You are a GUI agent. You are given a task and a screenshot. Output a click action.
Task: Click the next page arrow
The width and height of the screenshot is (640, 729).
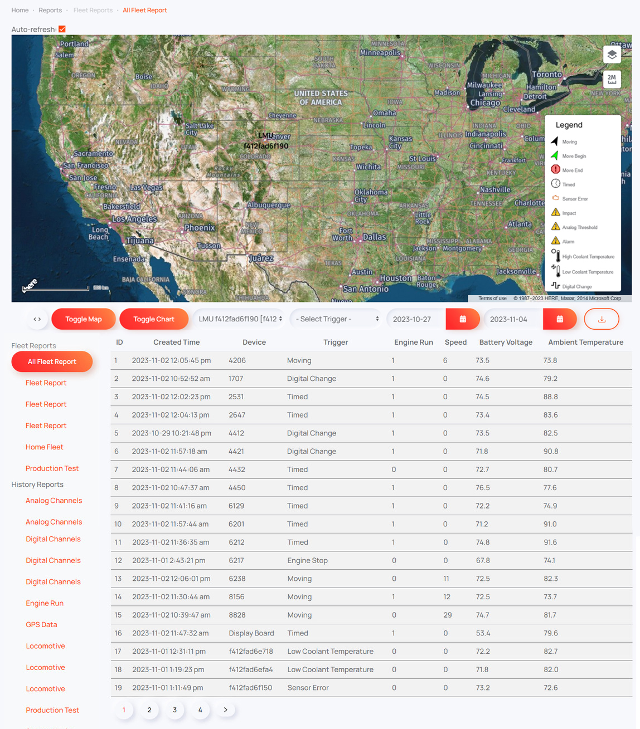tap(225, 710)
